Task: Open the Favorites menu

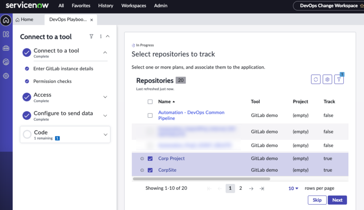Action: tap(81, 6)
